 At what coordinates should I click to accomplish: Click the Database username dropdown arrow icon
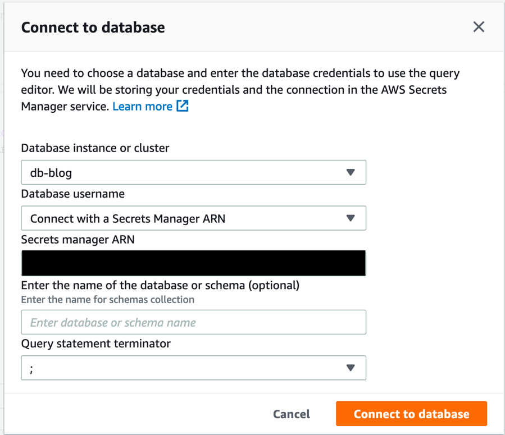(x=351, y=218)
